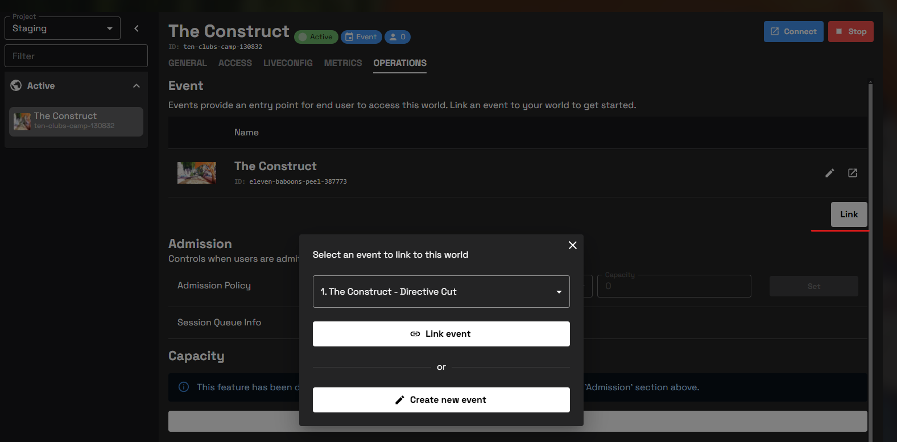Collapse the sidebar with the left chevron
897x442 pixels.
tap(137, 28)
